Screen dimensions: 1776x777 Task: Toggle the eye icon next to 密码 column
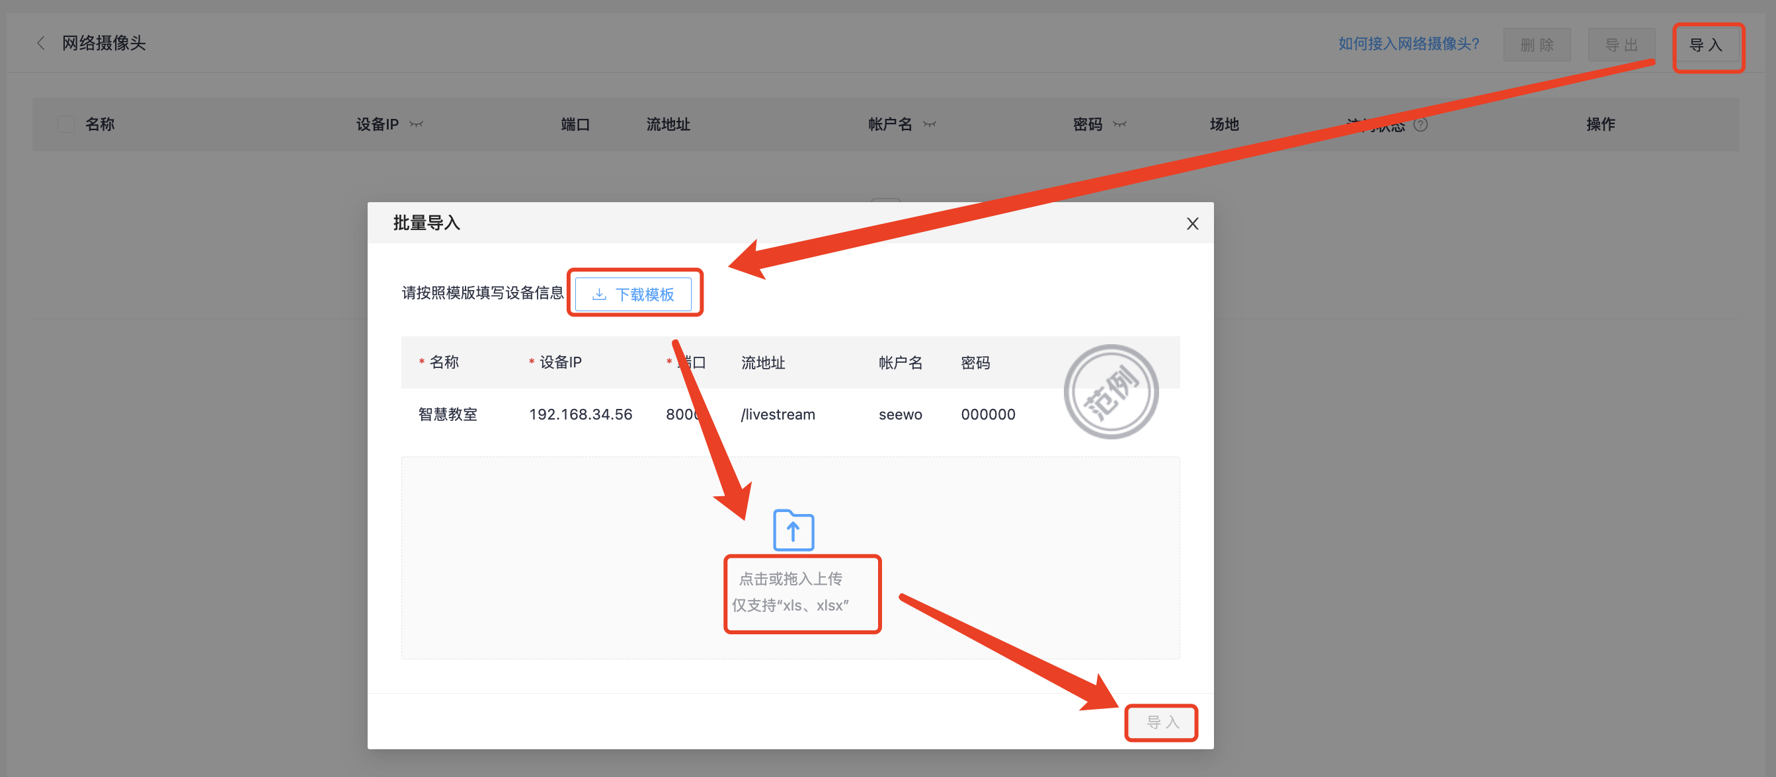[1119, 125]
